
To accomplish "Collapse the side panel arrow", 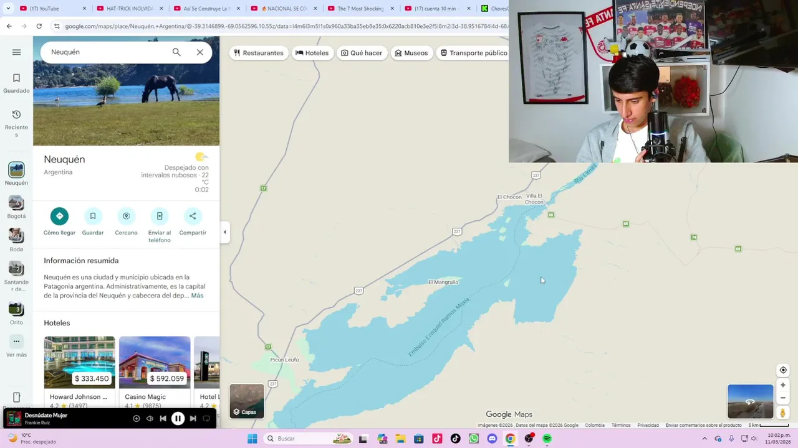I will pyautogui.click(x=224, y=232).
